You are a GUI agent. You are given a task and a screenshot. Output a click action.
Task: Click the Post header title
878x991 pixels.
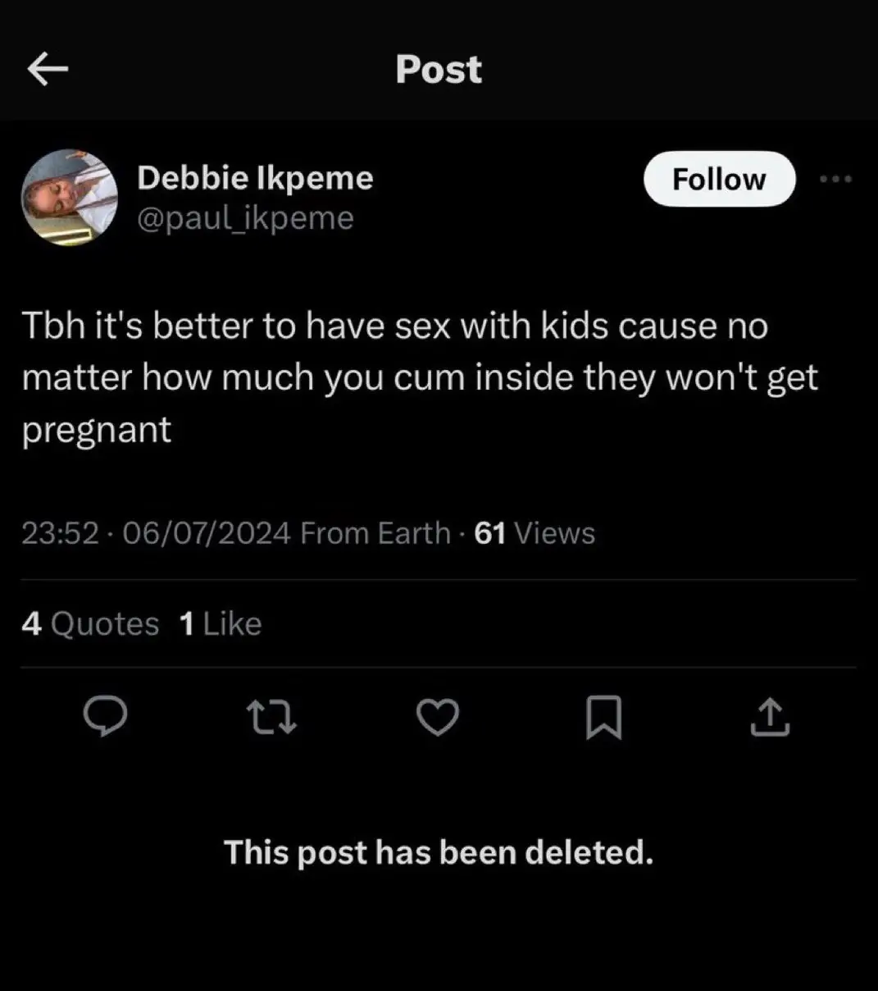439,70
